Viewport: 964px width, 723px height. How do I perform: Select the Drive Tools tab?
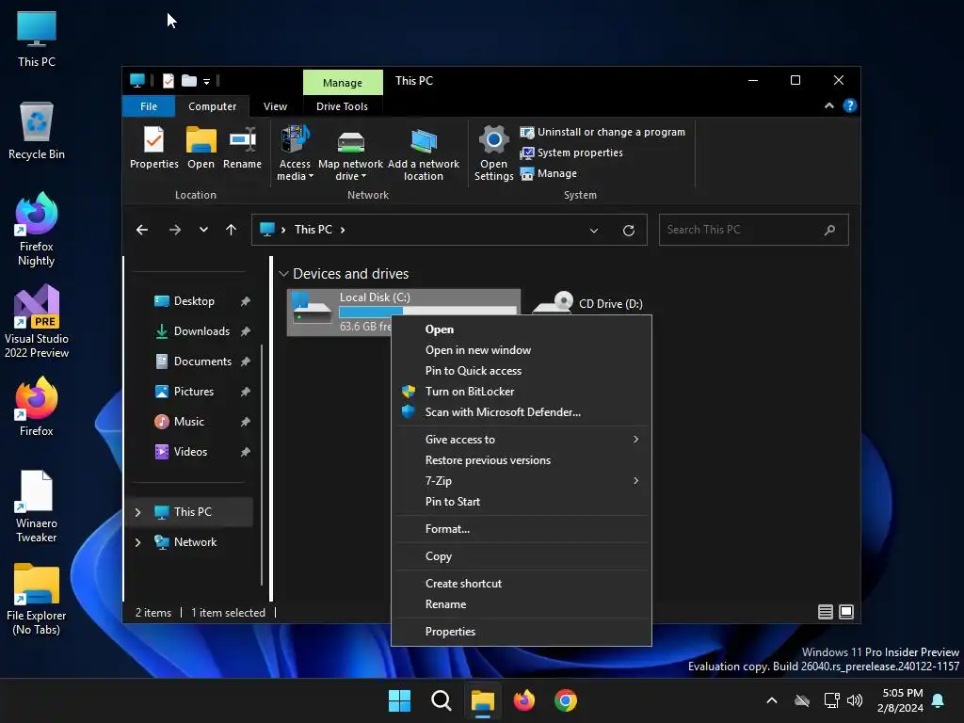click(342, 106)
